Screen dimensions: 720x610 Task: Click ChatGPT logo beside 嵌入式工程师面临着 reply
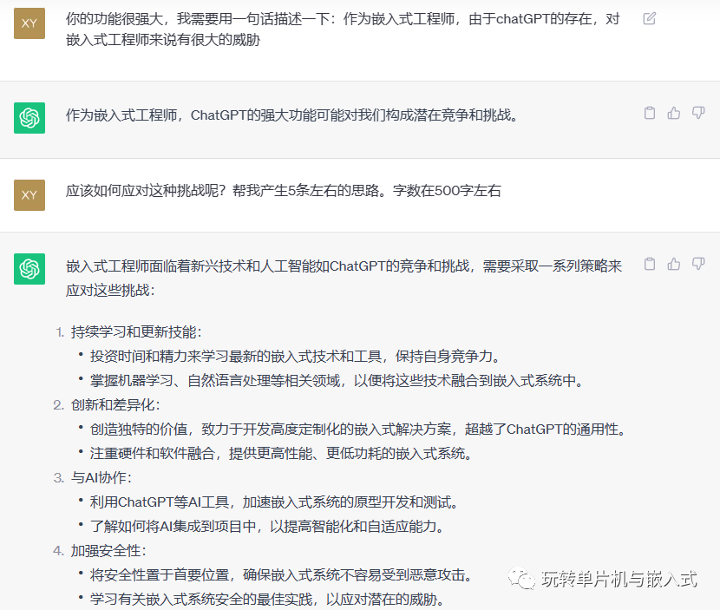pyautogui.click(x=29, y=269)
